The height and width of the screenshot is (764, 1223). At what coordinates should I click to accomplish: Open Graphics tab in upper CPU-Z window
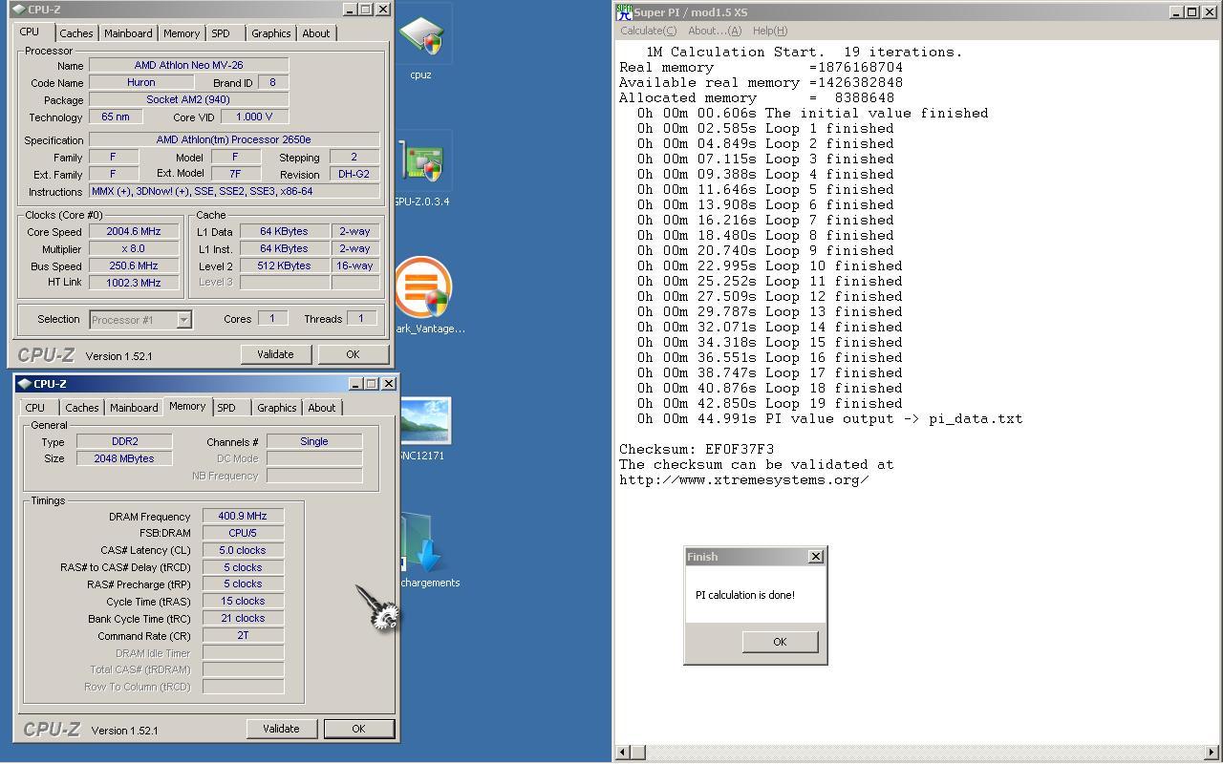click(x=270, y=33)
